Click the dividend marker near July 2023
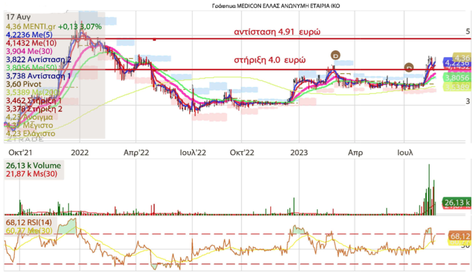Viewport: 476px width, 280px height. pyautogui.click(x=409, y=67)
